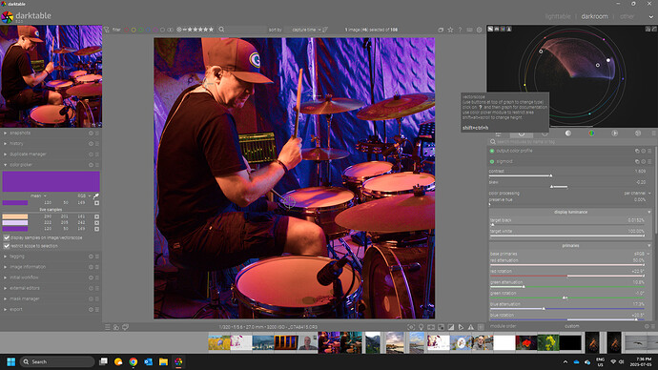658x370 pixels.
Task: Click the star rating toggle in top bar
Action: click(x=450, y=30)
